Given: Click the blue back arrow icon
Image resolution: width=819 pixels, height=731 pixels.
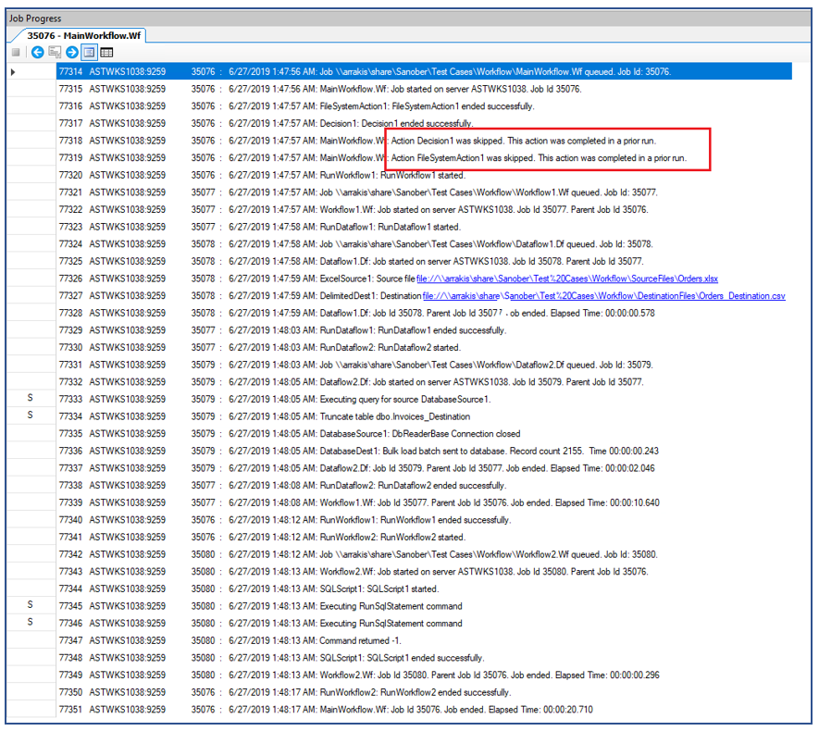Looking at the screenshot, I should click(x=38, y=53).
